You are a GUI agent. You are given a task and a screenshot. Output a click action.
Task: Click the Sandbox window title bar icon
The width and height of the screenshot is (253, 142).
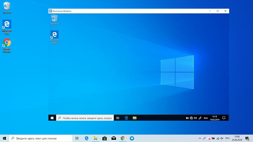coord(50,11)
